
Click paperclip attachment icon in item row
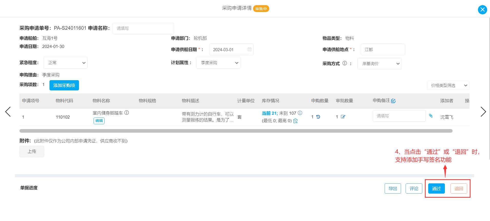tap(431, 116)
